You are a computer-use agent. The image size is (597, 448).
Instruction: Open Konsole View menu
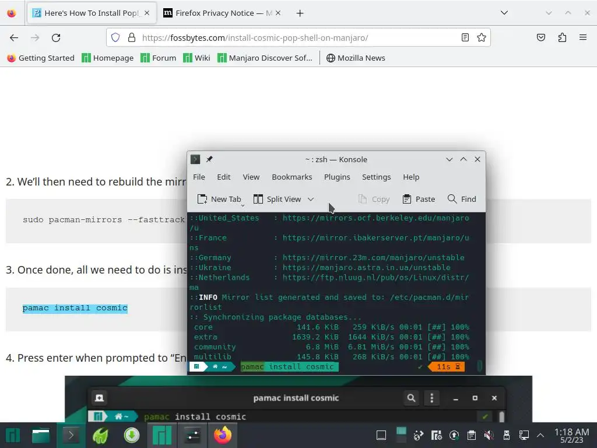(x=251, y=177)
